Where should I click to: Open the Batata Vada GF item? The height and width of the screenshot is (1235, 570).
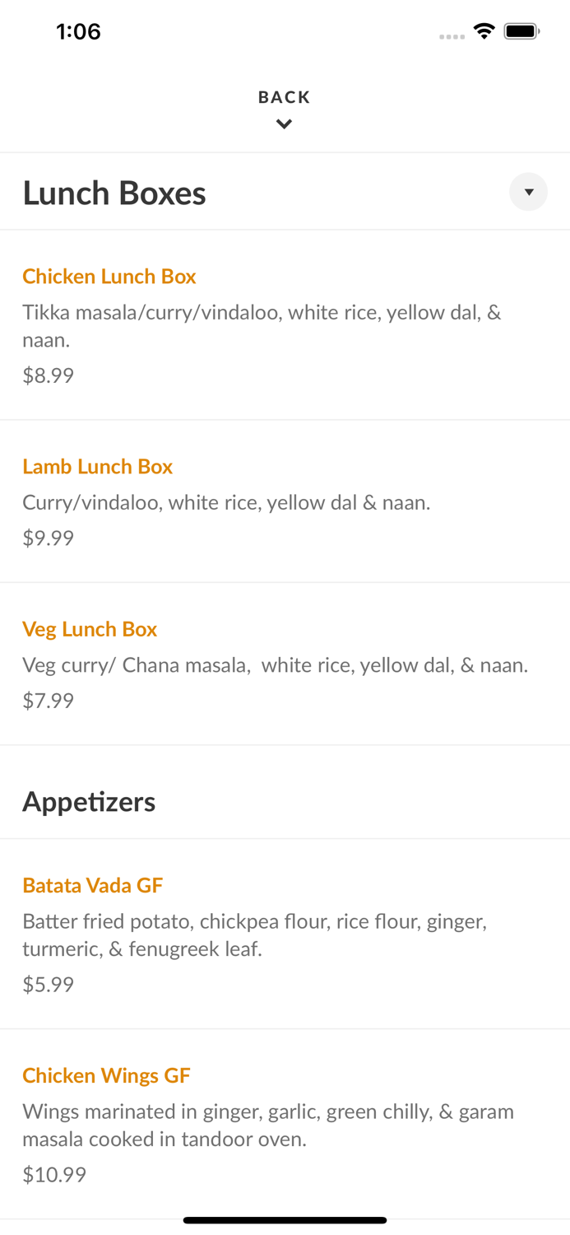93,885
